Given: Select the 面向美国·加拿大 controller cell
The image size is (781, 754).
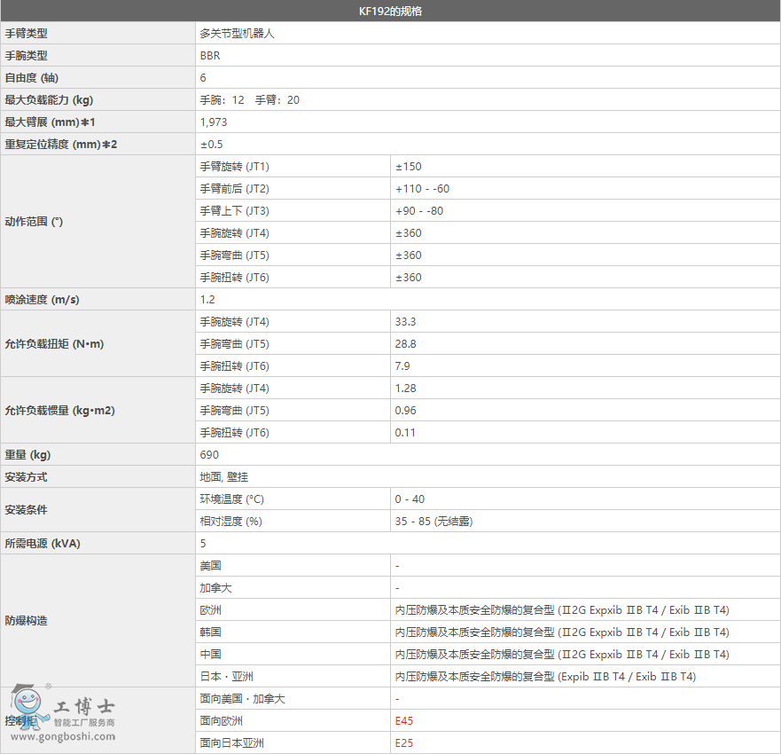Looking at the screenshot, I should point(241,698).
